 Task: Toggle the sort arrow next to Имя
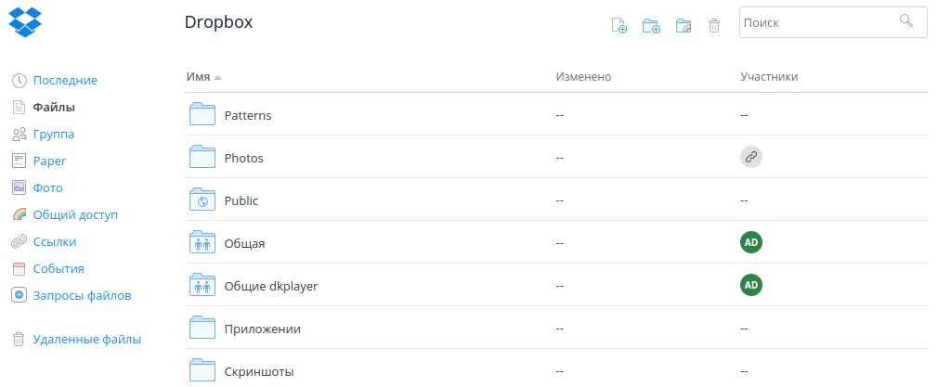[217, 78]
